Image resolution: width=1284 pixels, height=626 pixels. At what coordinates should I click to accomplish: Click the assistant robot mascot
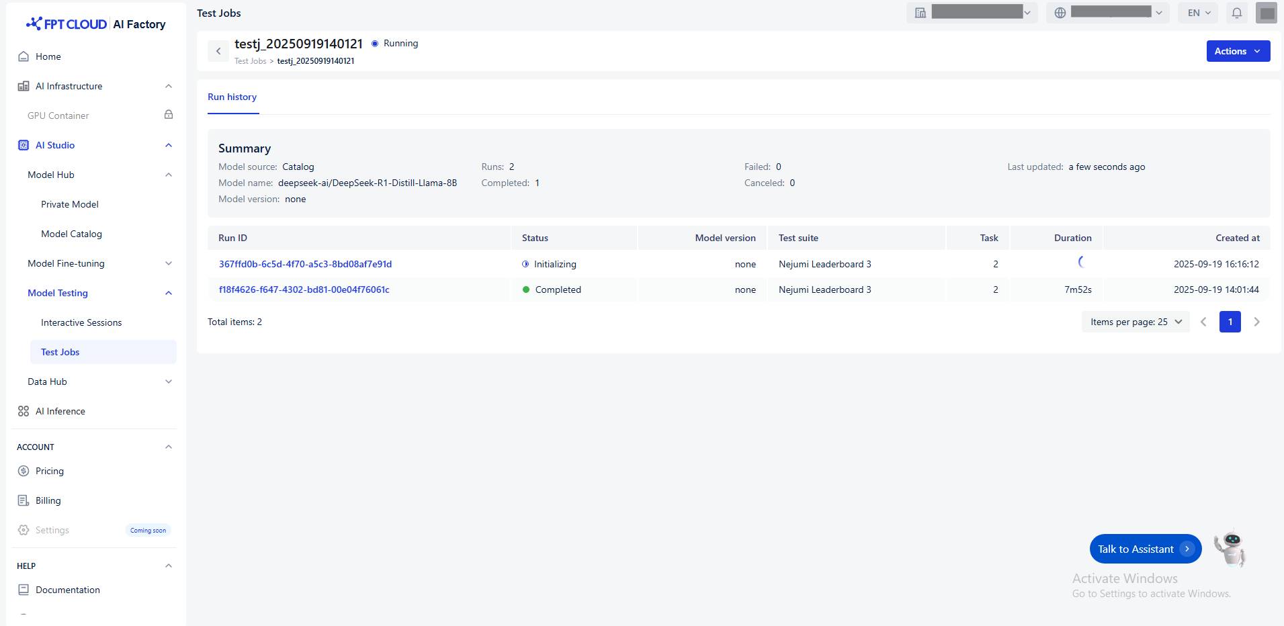pos(1230,548)
